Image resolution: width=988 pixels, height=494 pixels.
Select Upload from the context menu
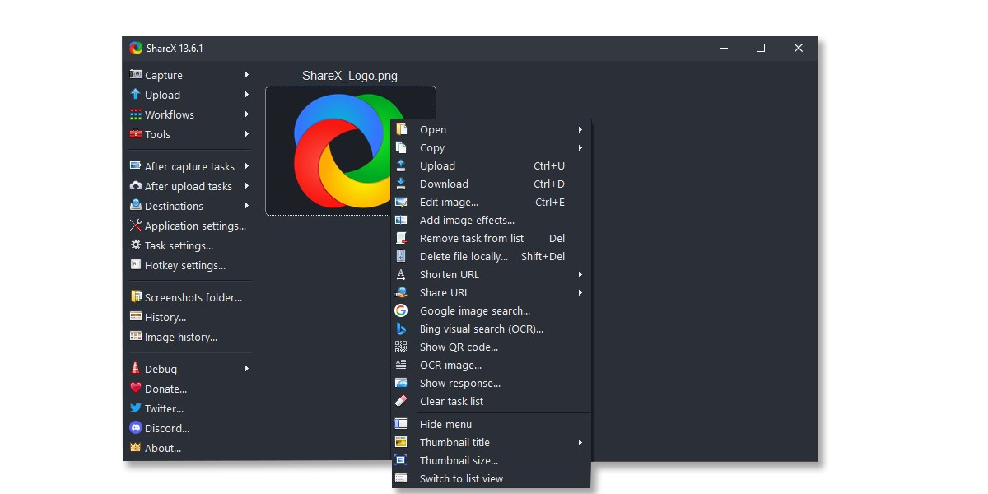tap(437, 166)
